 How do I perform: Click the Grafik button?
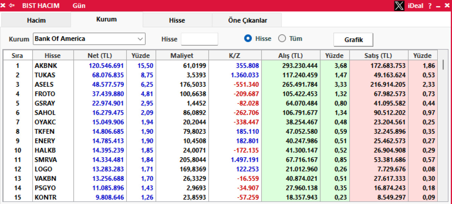click(x=353, y=39)
